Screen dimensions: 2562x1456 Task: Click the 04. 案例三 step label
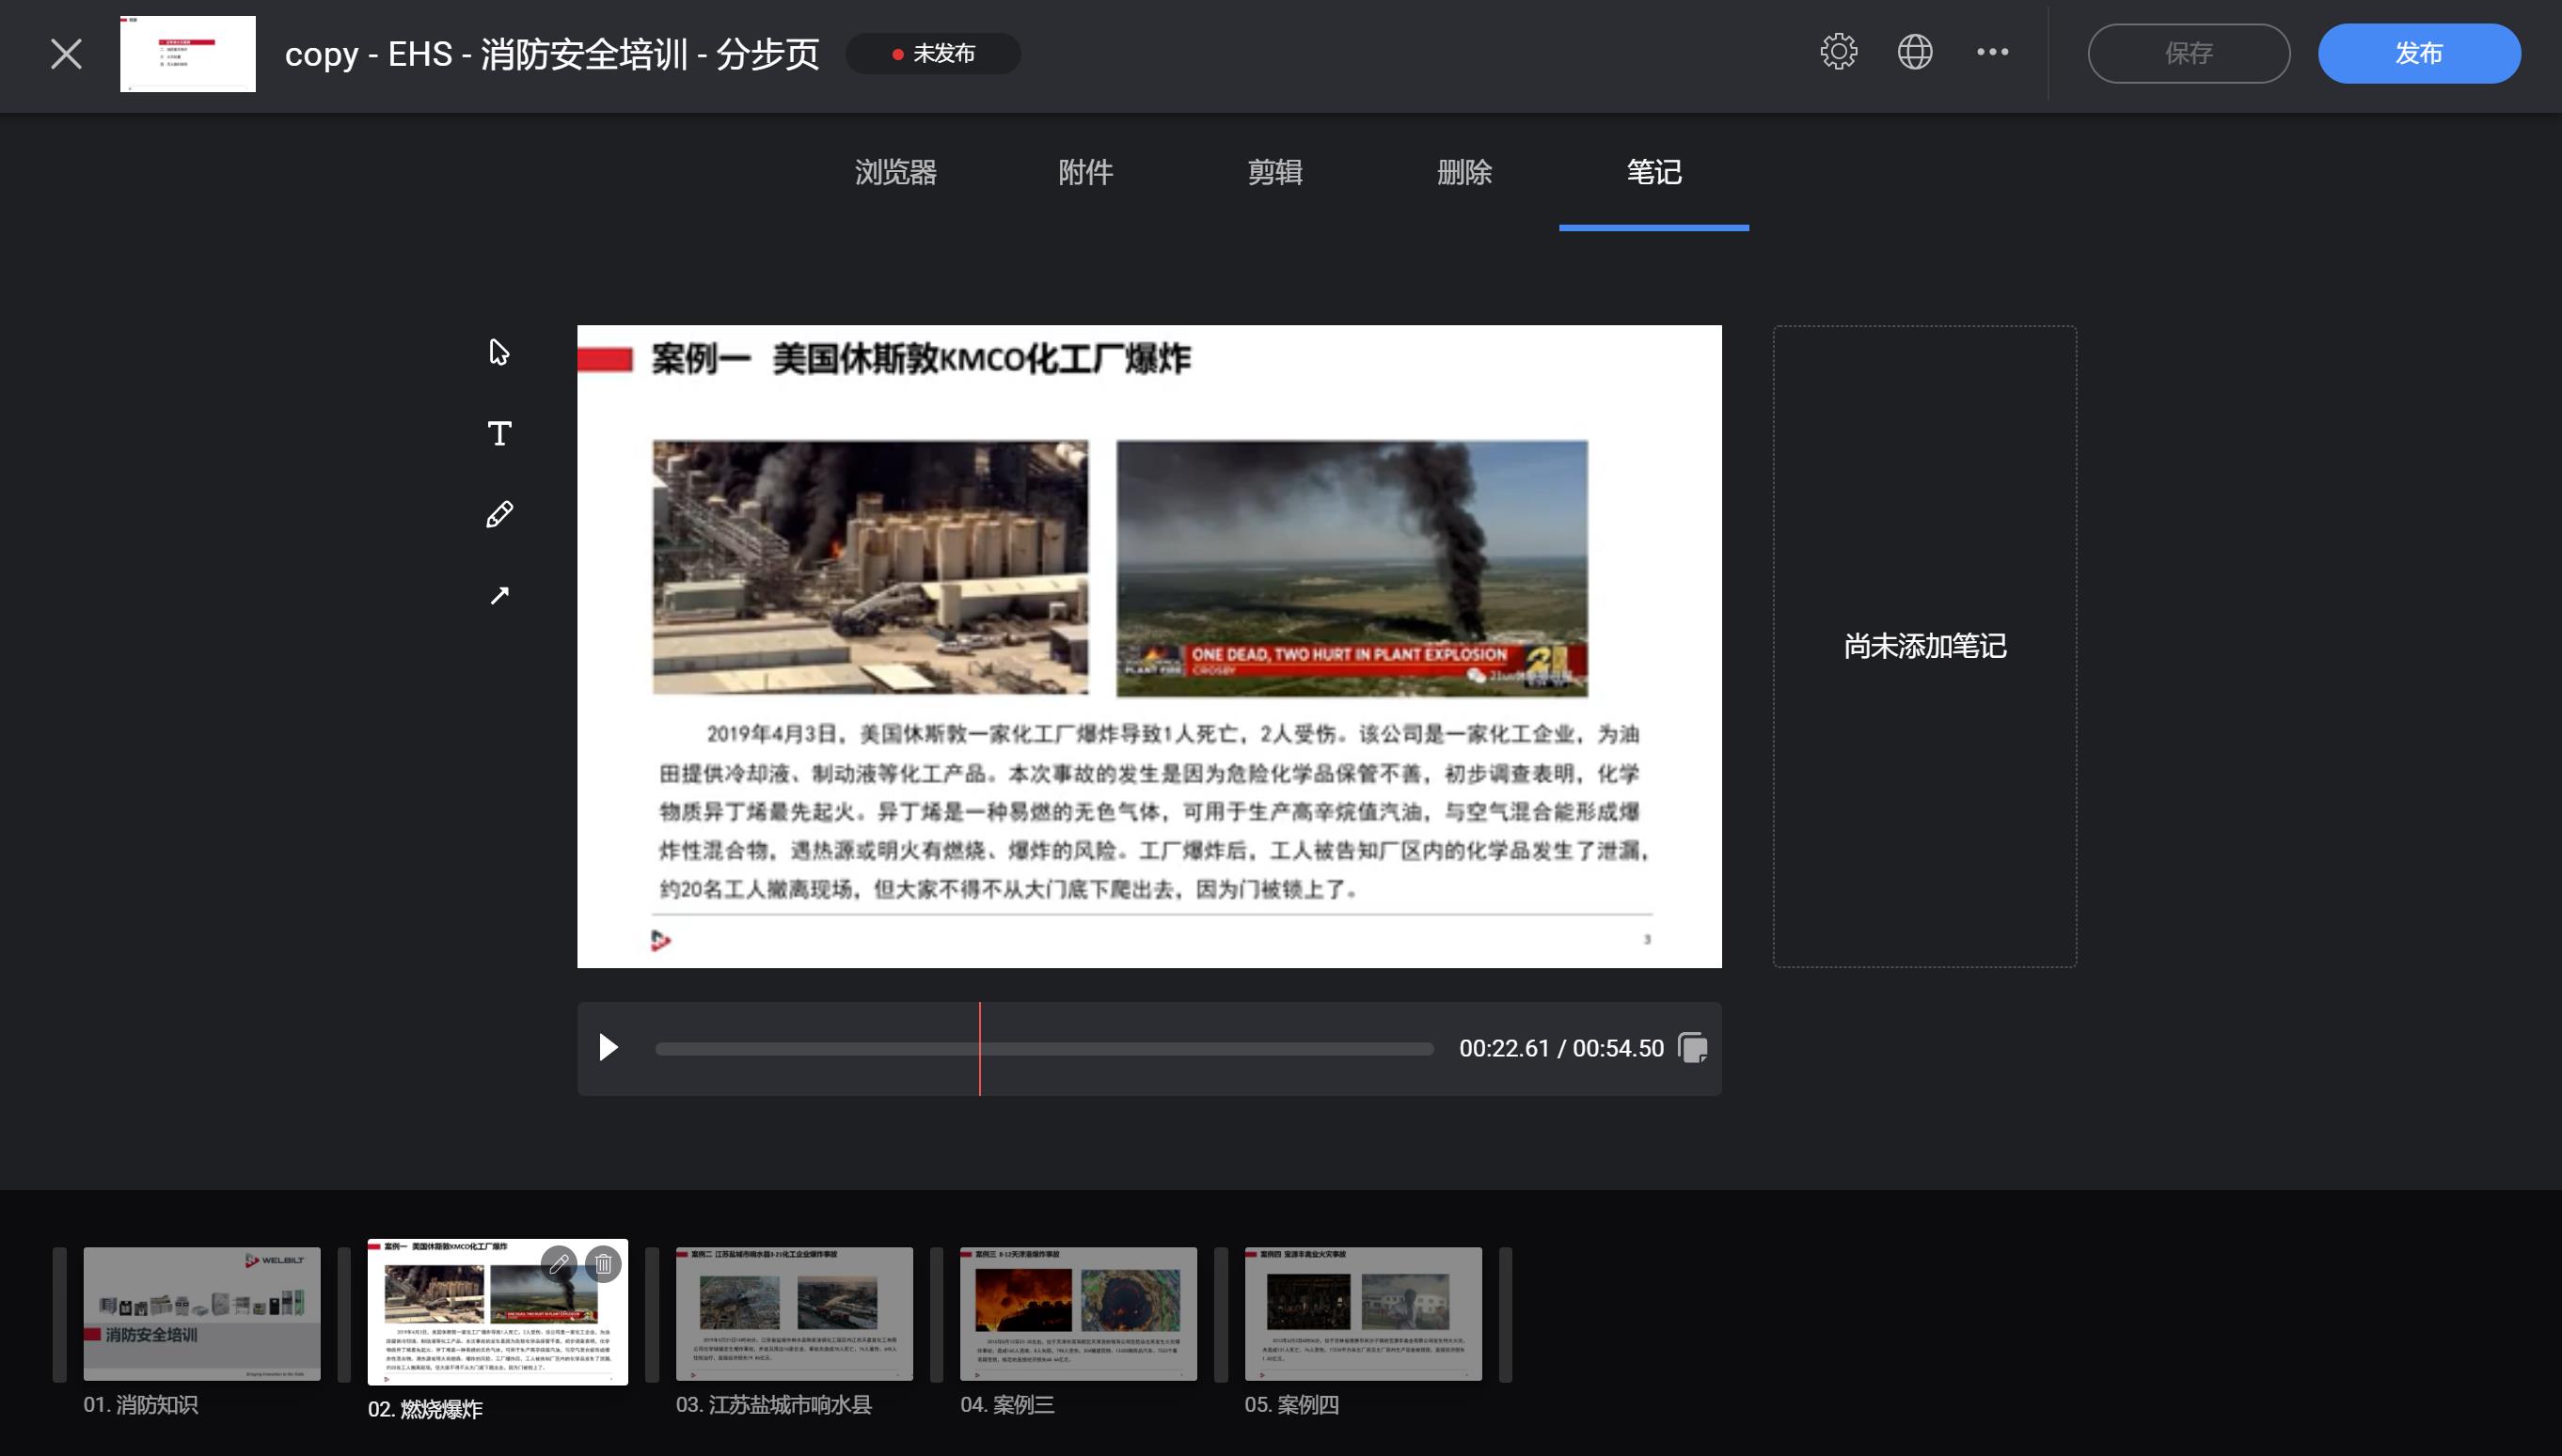[x=1007, y=1404]
